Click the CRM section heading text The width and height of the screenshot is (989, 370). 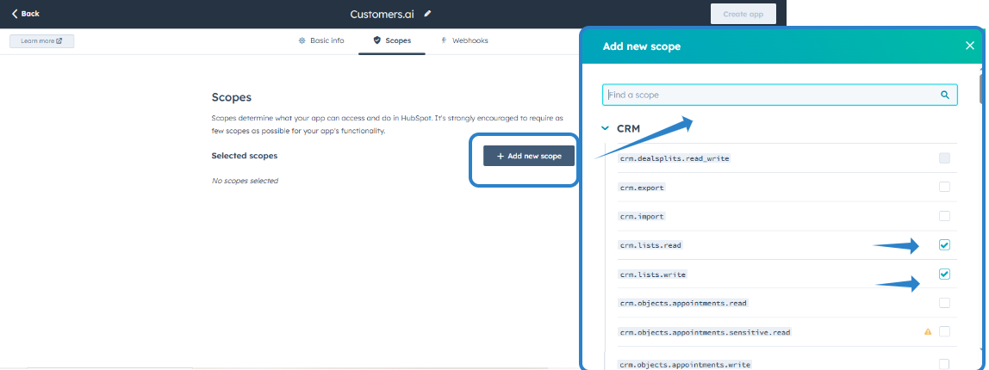(x=628, y=128)
